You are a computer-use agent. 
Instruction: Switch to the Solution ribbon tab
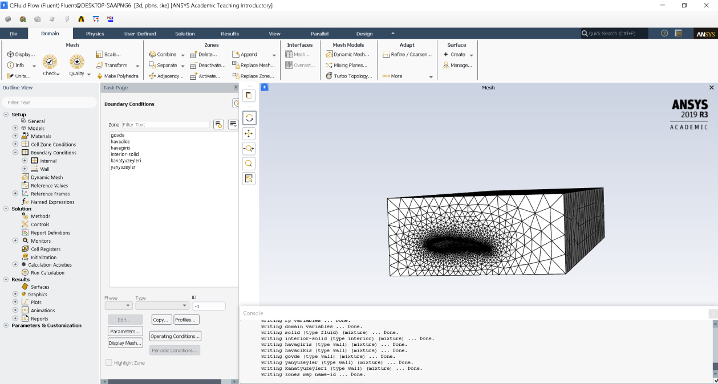(x=185, y=34)
